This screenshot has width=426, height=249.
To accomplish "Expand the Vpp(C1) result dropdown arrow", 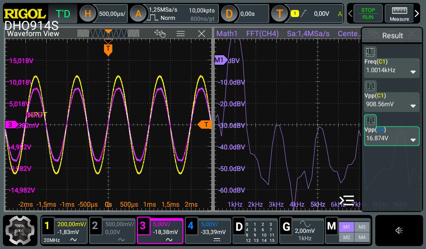I will pyautogui.click(x=413, y=106).
